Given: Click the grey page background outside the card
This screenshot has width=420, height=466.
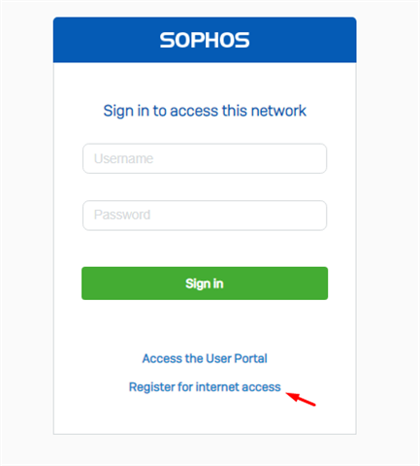Looking at the screenshot, I should (x=26, y=226).
